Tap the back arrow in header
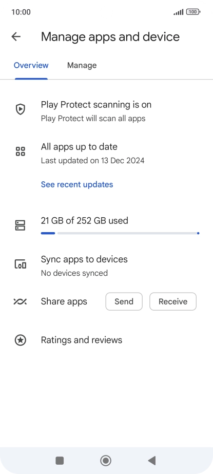The width and height of the screenshot is (213, 474). (16, 36)
